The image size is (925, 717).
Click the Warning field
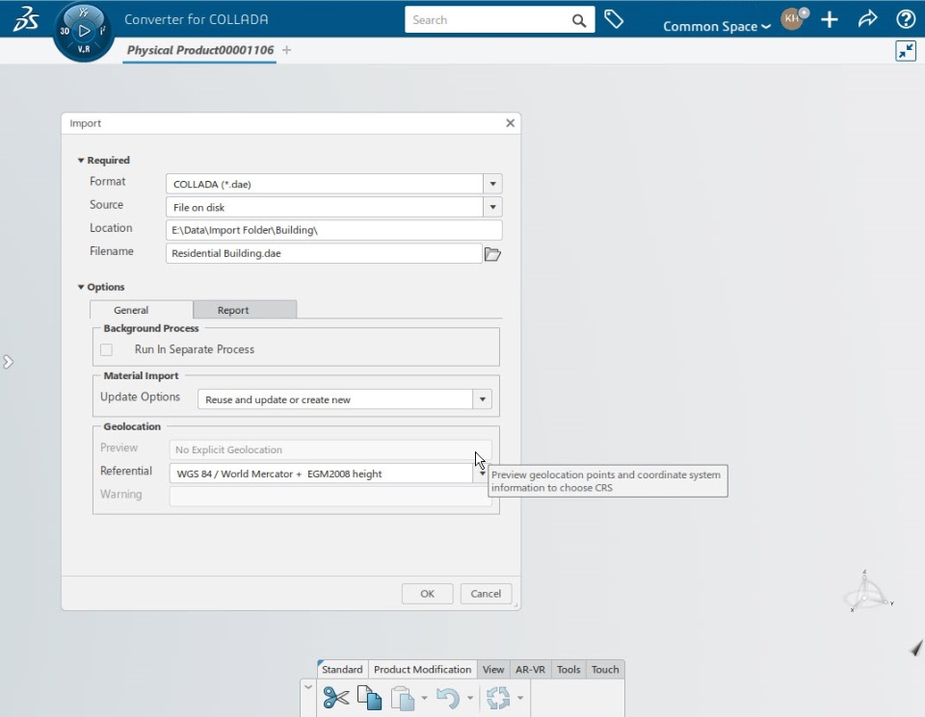coord(329,496)
